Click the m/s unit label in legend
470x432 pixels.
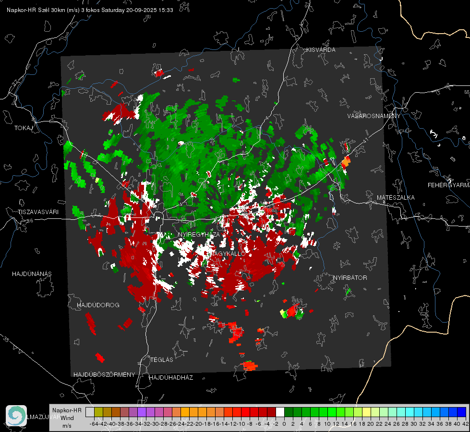[67, 426]
